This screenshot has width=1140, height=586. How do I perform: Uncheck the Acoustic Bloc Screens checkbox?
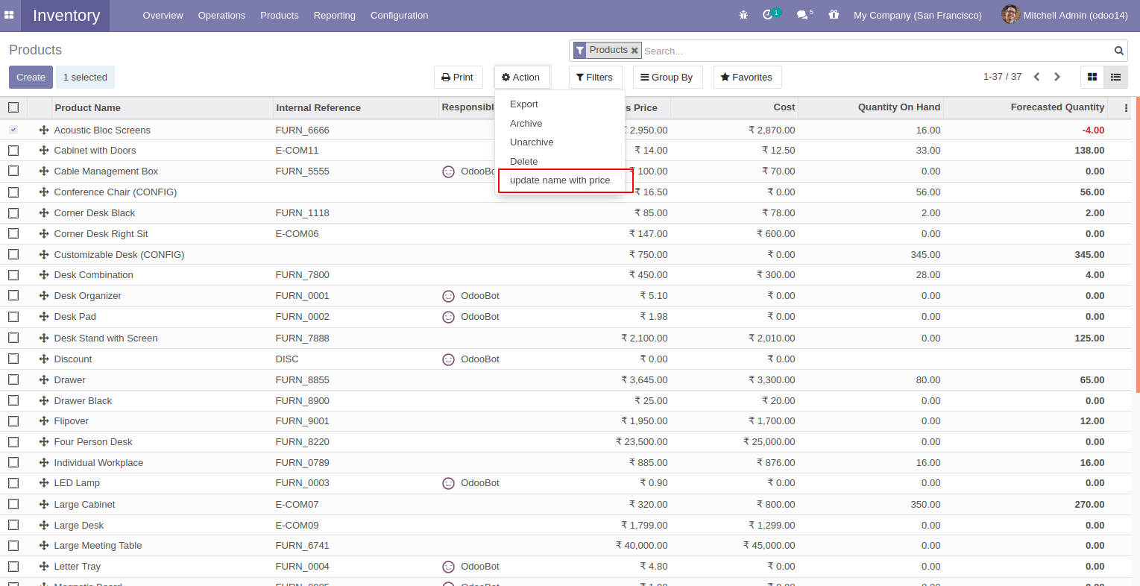coord(13,130)
